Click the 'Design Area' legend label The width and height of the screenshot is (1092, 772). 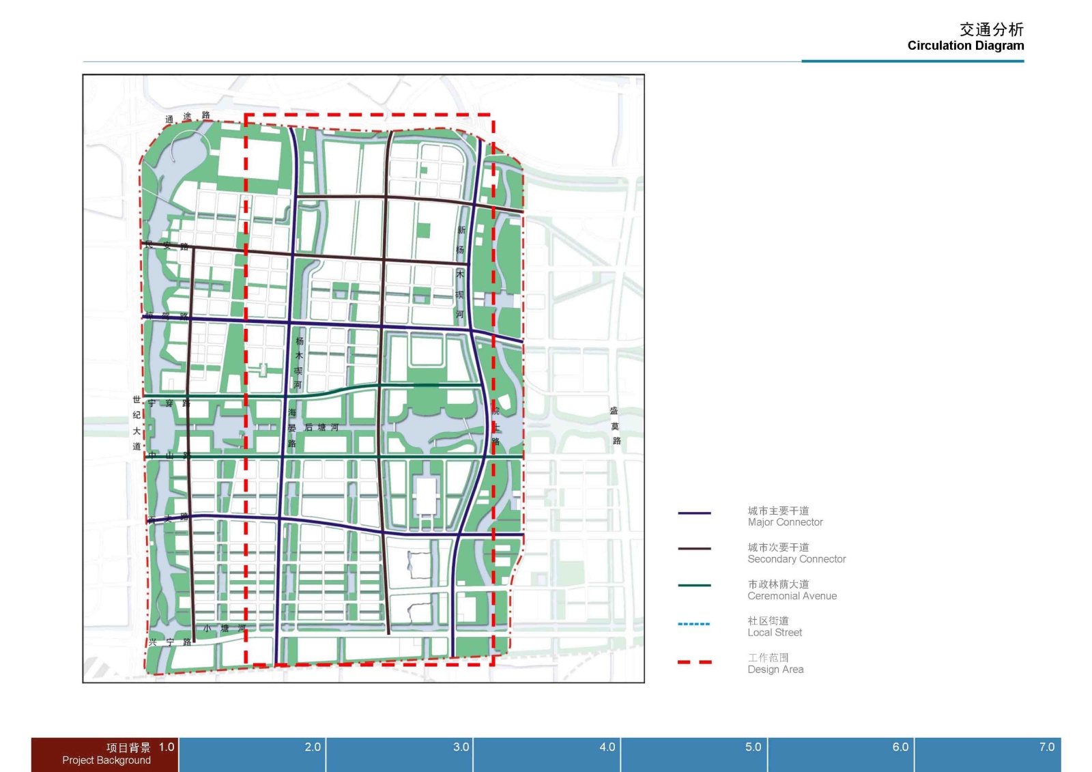pyautogui.click(x=775, y=670)
